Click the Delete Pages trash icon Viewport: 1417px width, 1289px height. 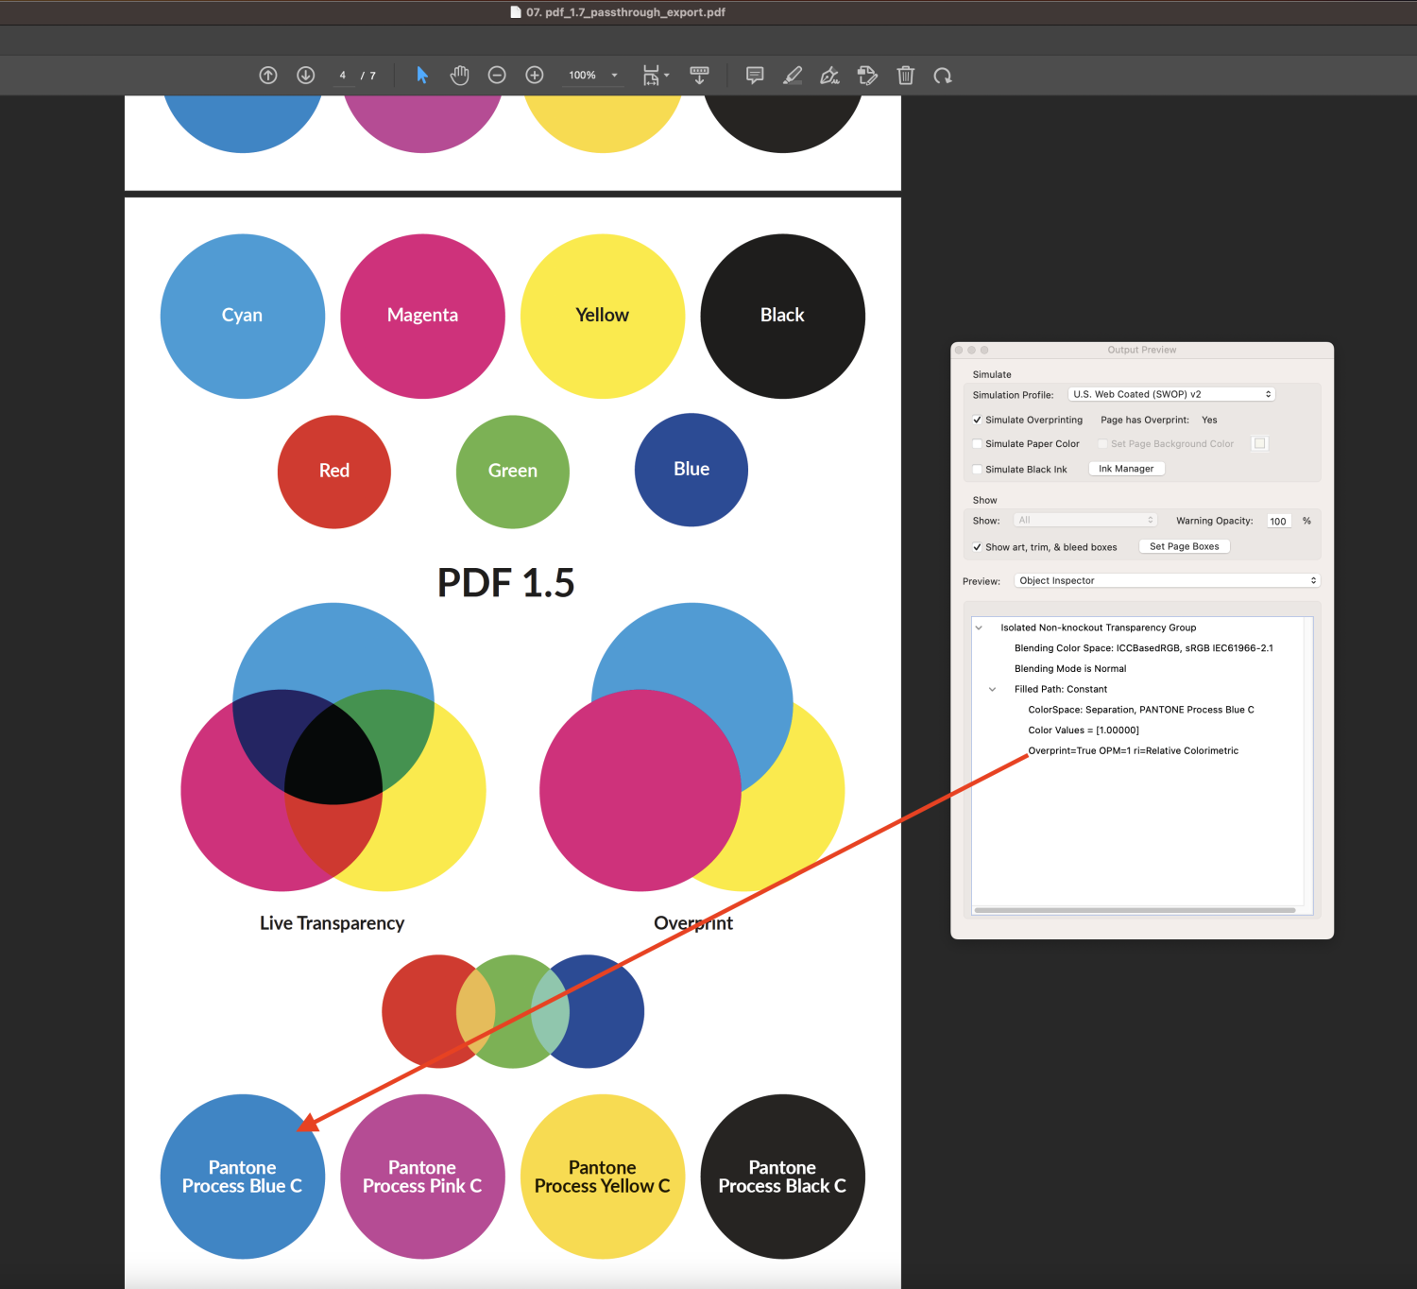point(905,75)
